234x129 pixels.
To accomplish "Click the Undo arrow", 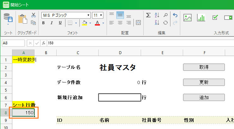I will pos(175,15).
